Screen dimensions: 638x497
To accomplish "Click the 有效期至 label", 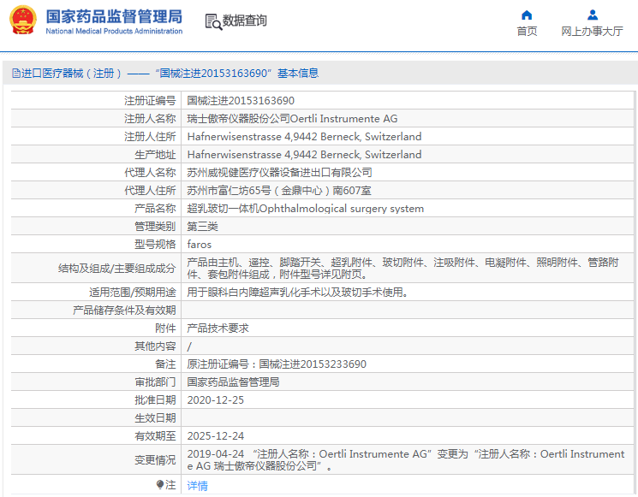I will click(x=155, y=436).
